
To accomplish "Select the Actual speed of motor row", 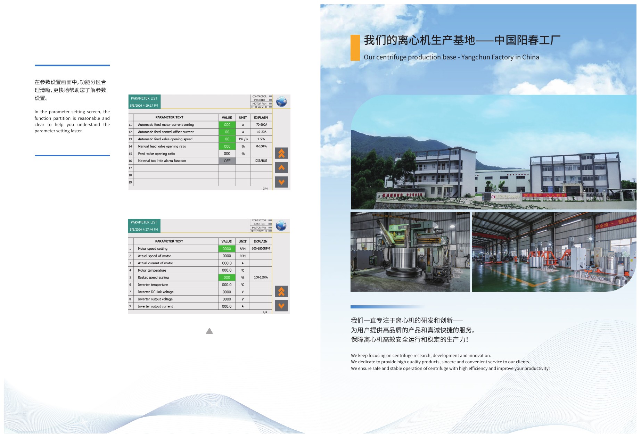I will pos(200,256).
